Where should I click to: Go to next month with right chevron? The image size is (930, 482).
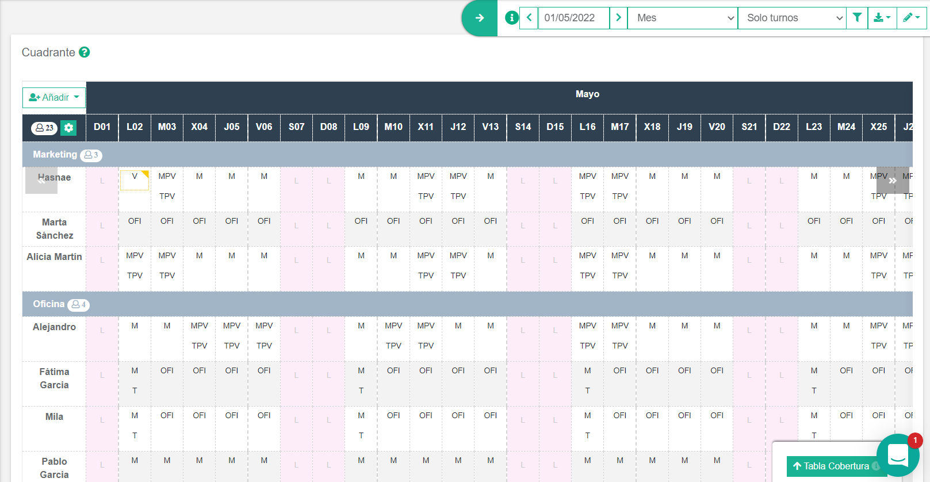pos(618,18)
